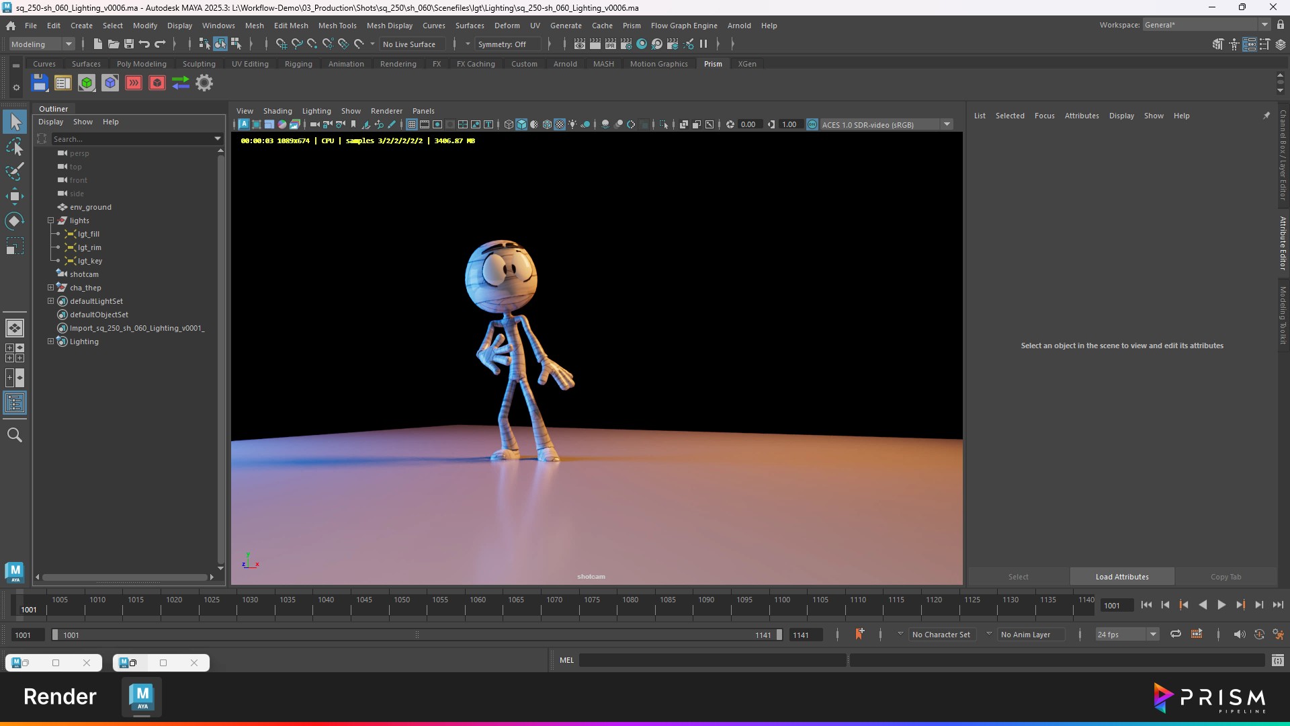This screenshot has width=1290, height=726.
Task: Switch to the Rendering shelf tab
Action: tap(398, 64)
